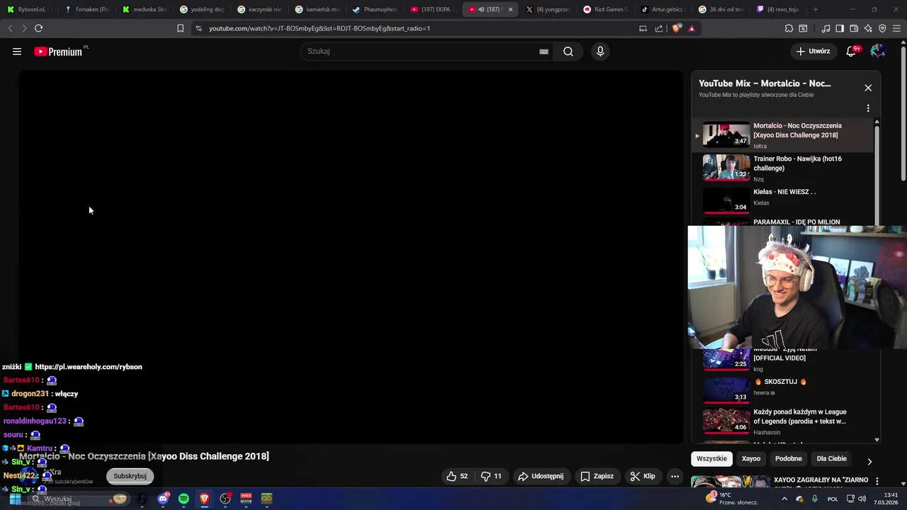Open Discord from the taskbar
The width and height of the screenshot is (907, 510).
[163, 499]
